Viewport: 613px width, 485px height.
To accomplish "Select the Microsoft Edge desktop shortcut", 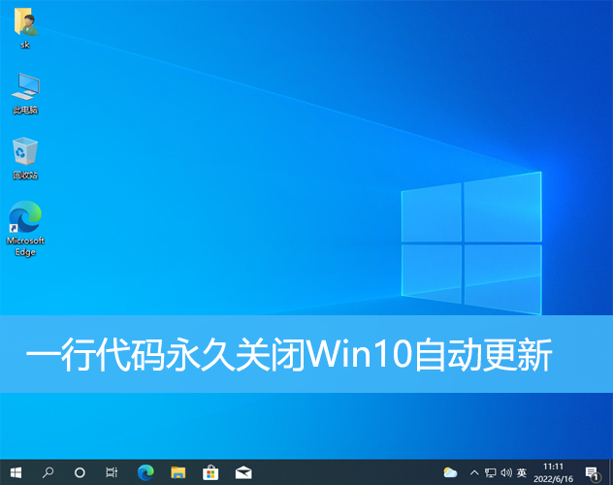I will (25, 227).
